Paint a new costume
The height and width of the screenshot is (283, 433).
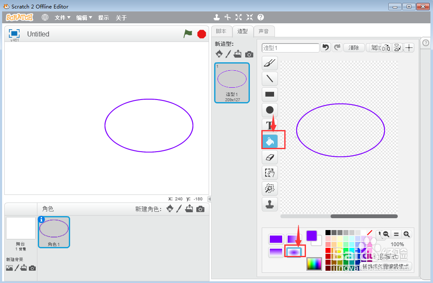point(228,54)
